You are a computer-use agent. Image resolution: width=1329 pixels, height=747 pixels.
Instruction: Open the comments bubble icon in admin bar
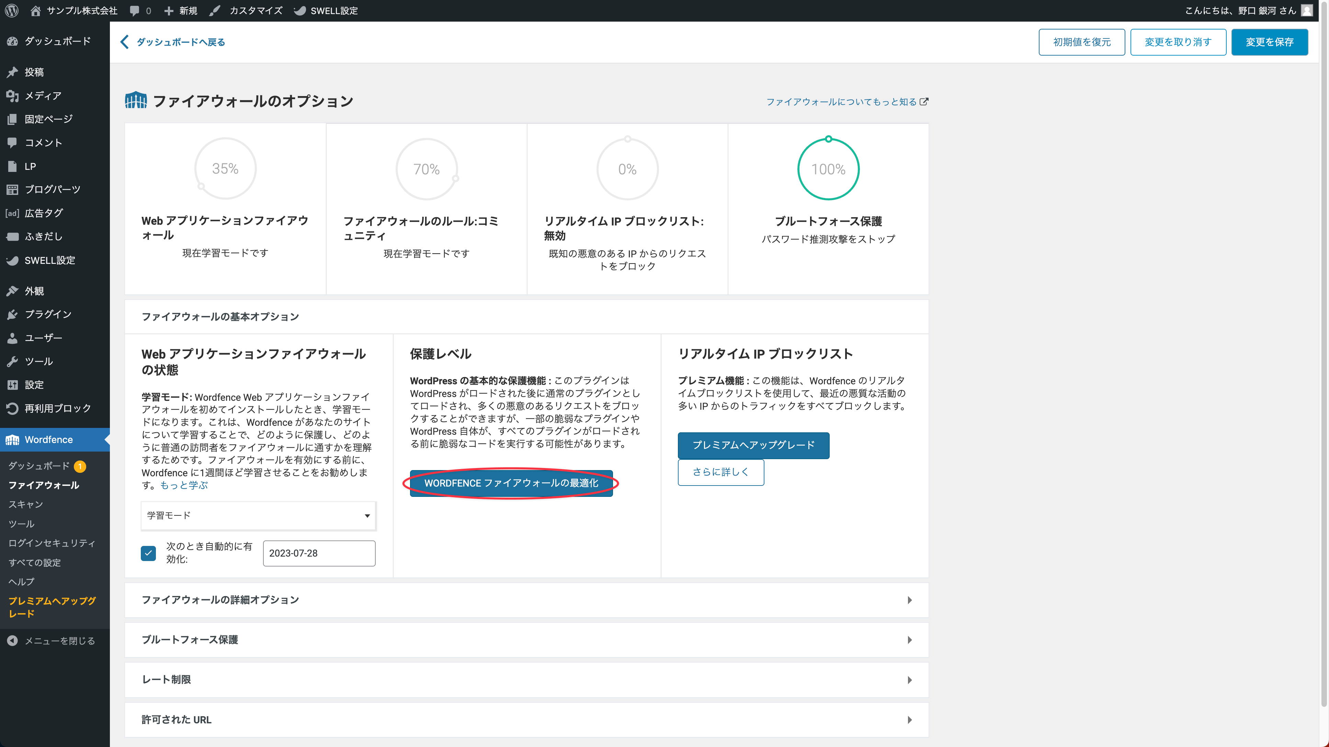click(135, 10)
